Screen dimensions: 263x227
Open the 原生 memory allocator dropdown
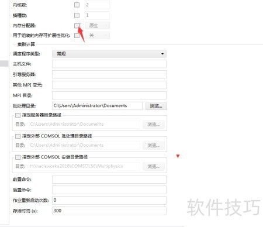point(98,26)
